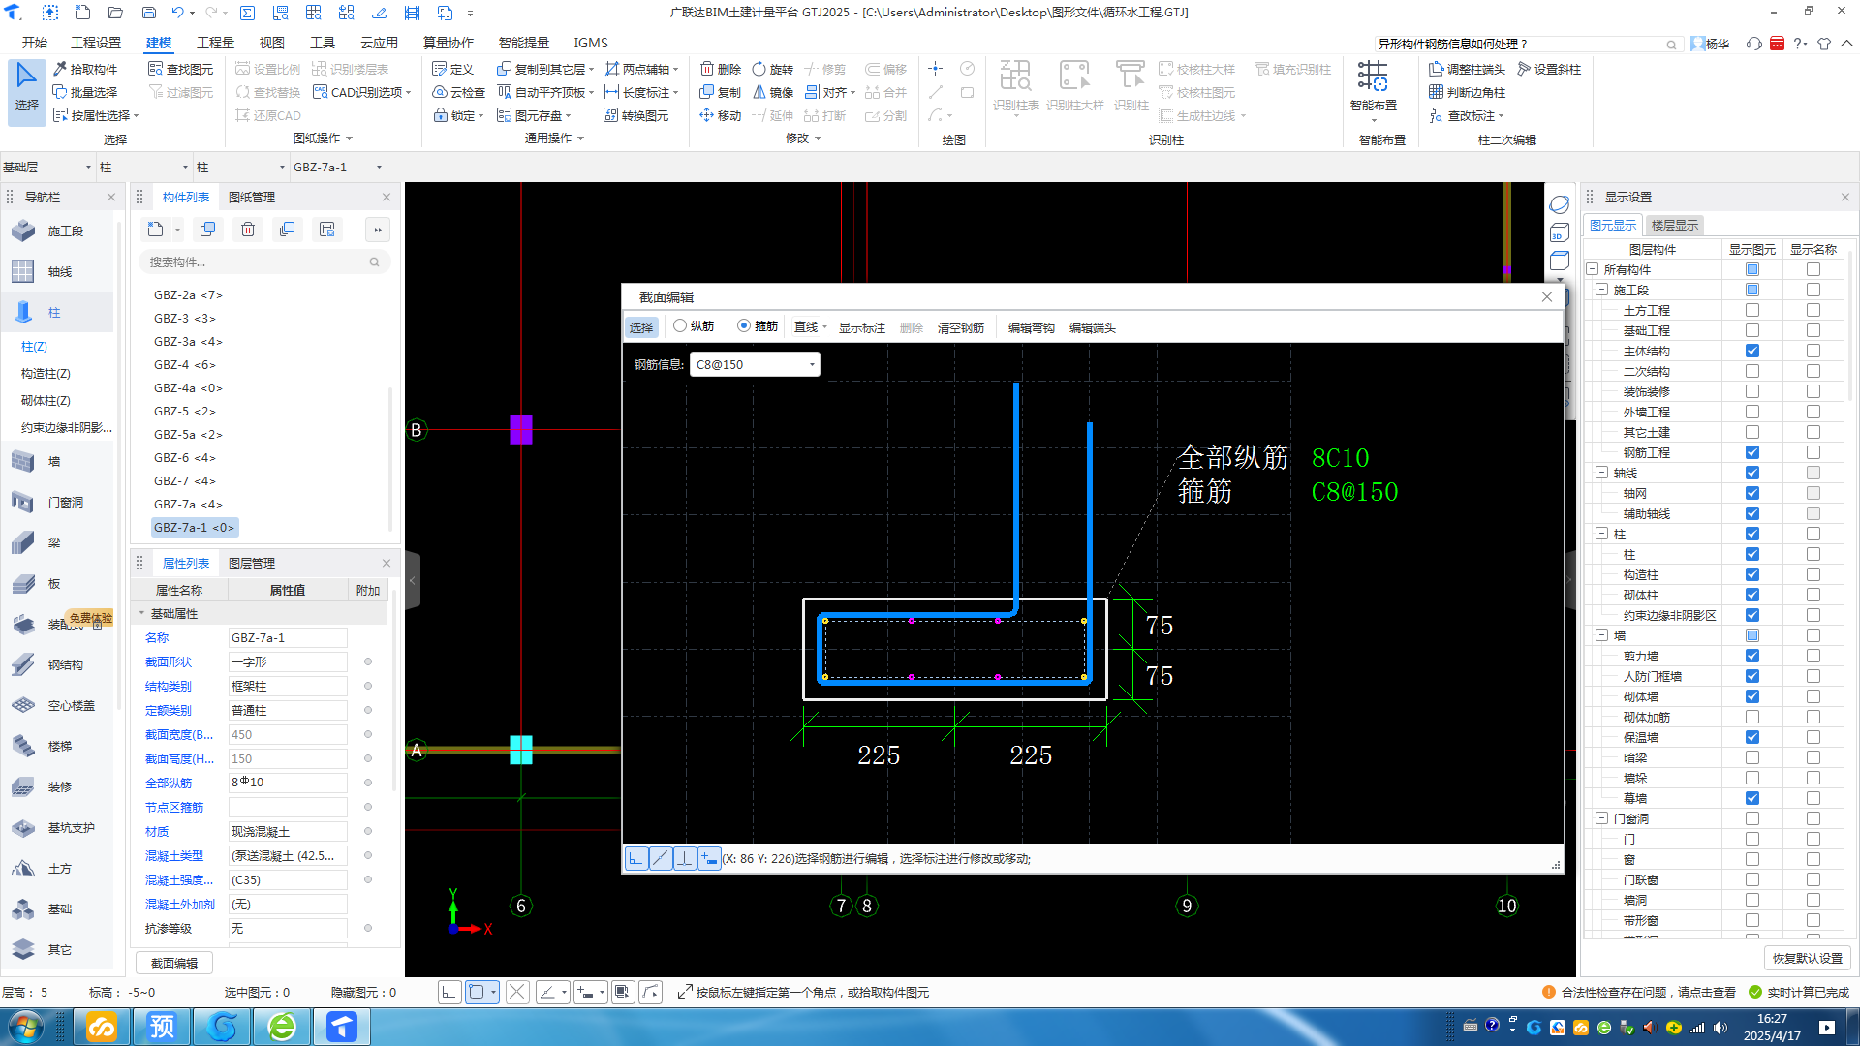Click undo arrow in title bar
Screen dimensions: 1860x1046
177,13
